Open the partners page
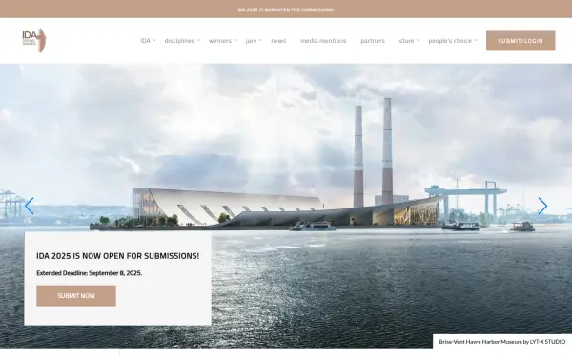Image resolution: width=572 pixels, height=357 pixels. [373, 41]
